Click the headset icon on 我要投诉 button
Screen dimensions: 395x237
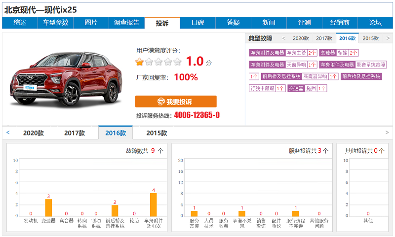click(161, 102)
